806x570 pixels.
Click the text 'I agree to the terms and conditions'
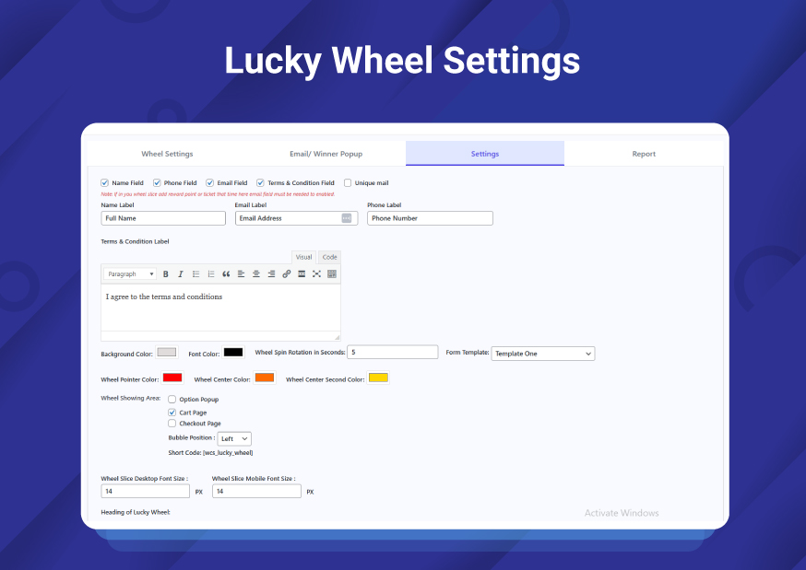tap(164, 297)
